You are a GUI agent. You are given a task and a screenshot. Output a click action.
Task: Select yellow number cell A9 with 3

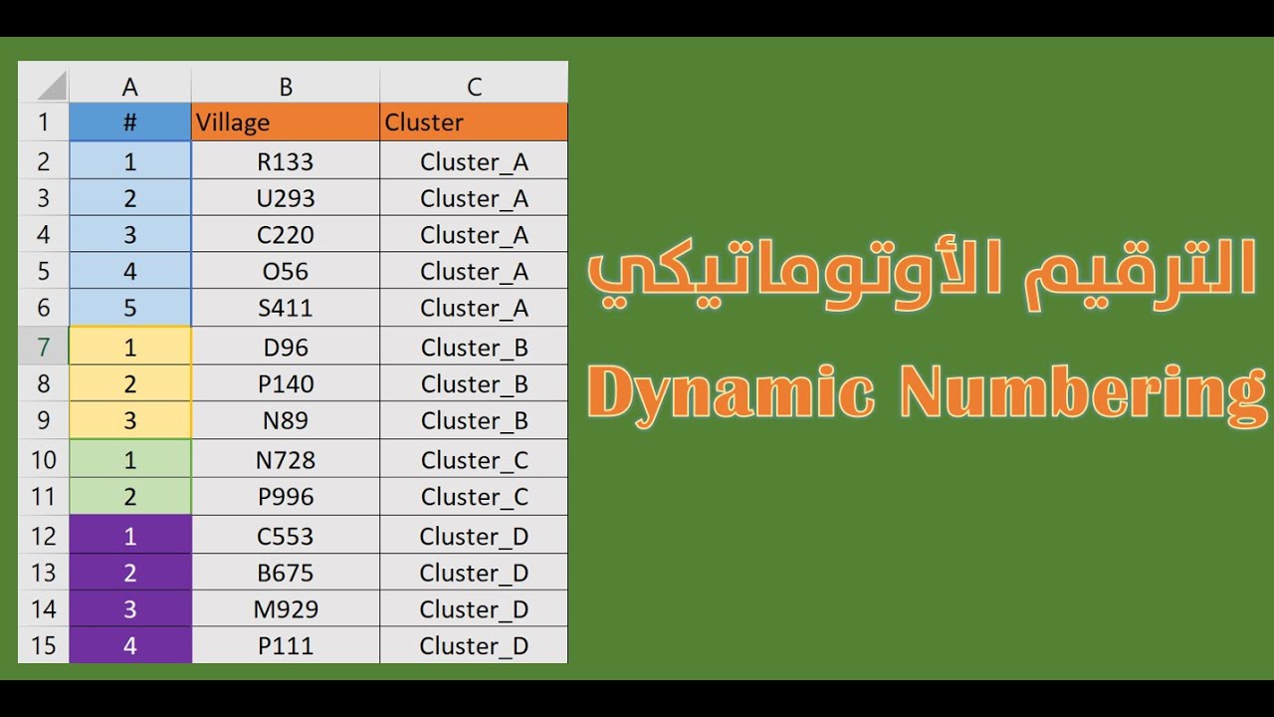click(130, 420)
